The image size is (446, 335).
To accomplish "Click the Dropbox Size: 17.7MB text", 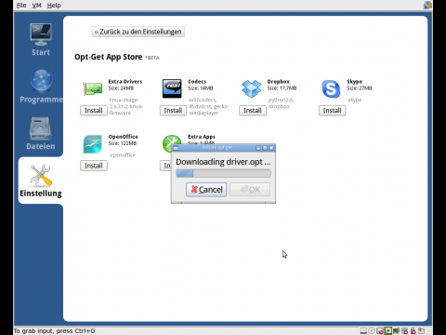I will (x=282, y=88).
